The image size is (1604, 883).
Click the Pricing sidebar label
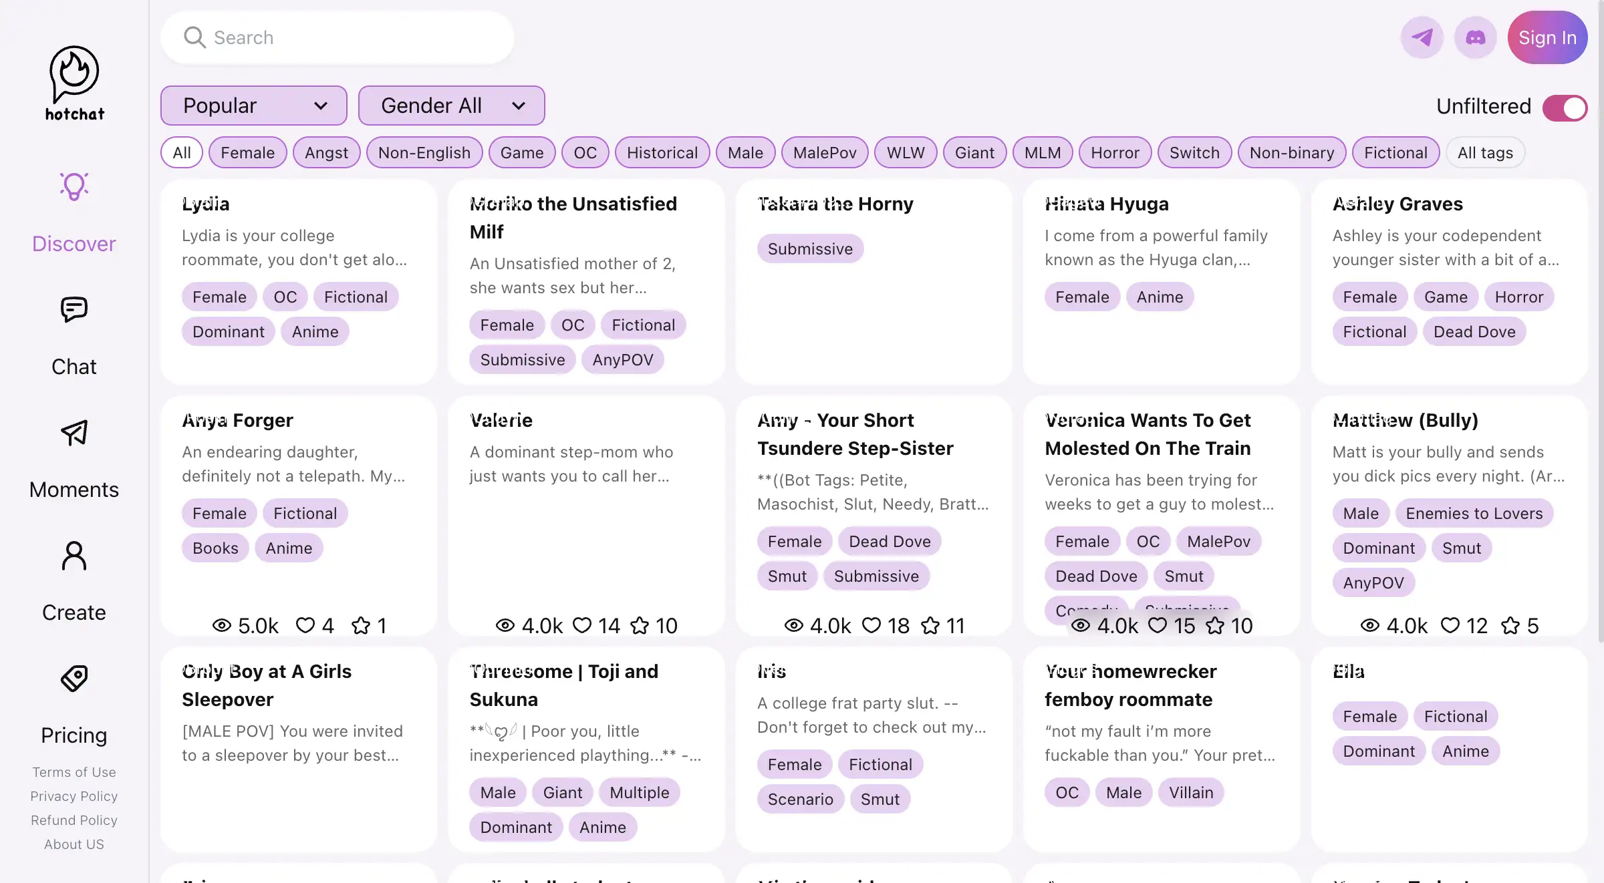[74, 735]
